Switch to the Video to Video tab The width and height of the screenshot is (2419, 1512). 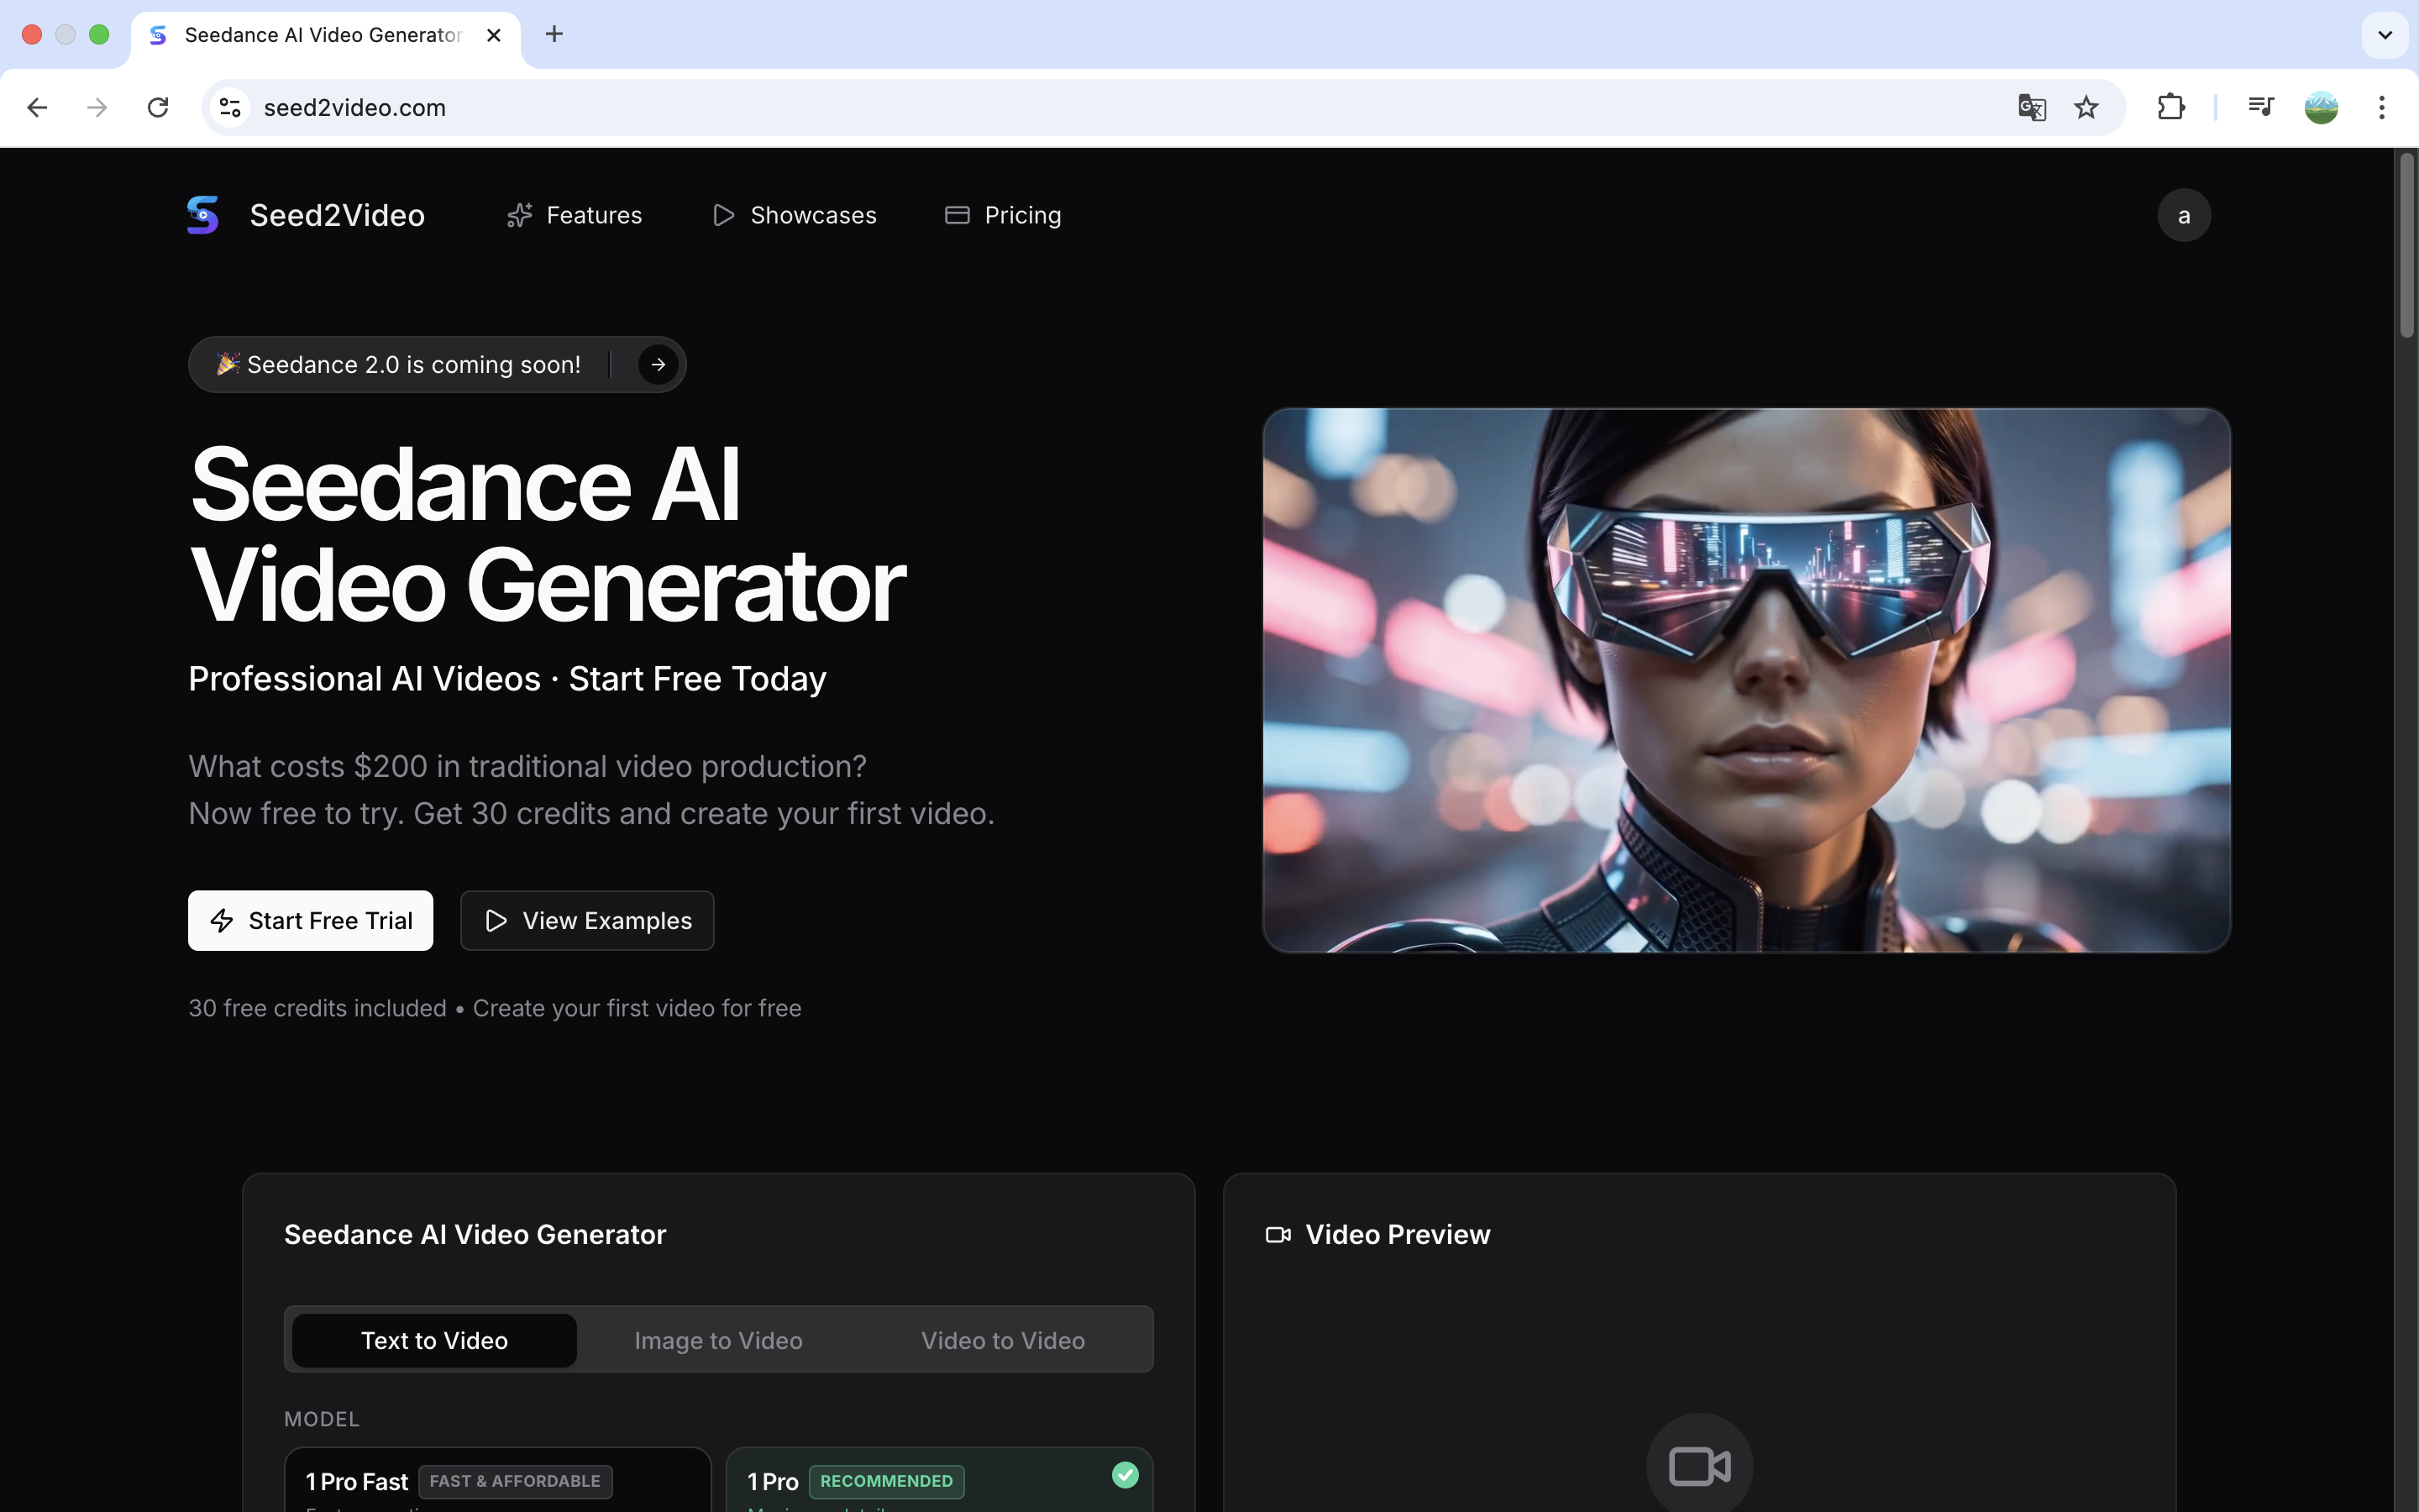(1003, 1340)
